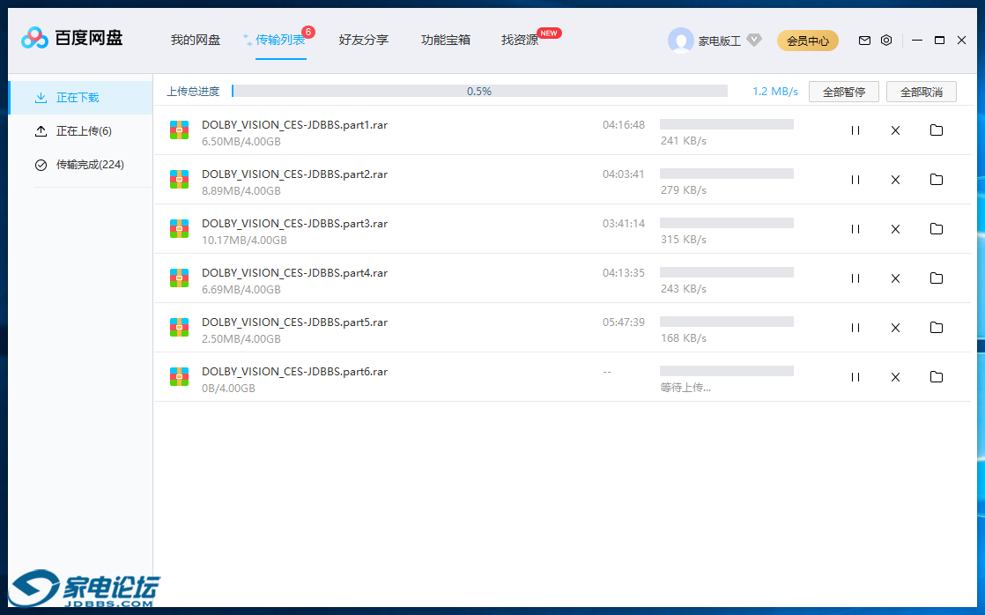Open the mail messages icon
Image resolution: width=985 pixels, height=615 pixels.
pyautogui.click(x=864, y=41)
